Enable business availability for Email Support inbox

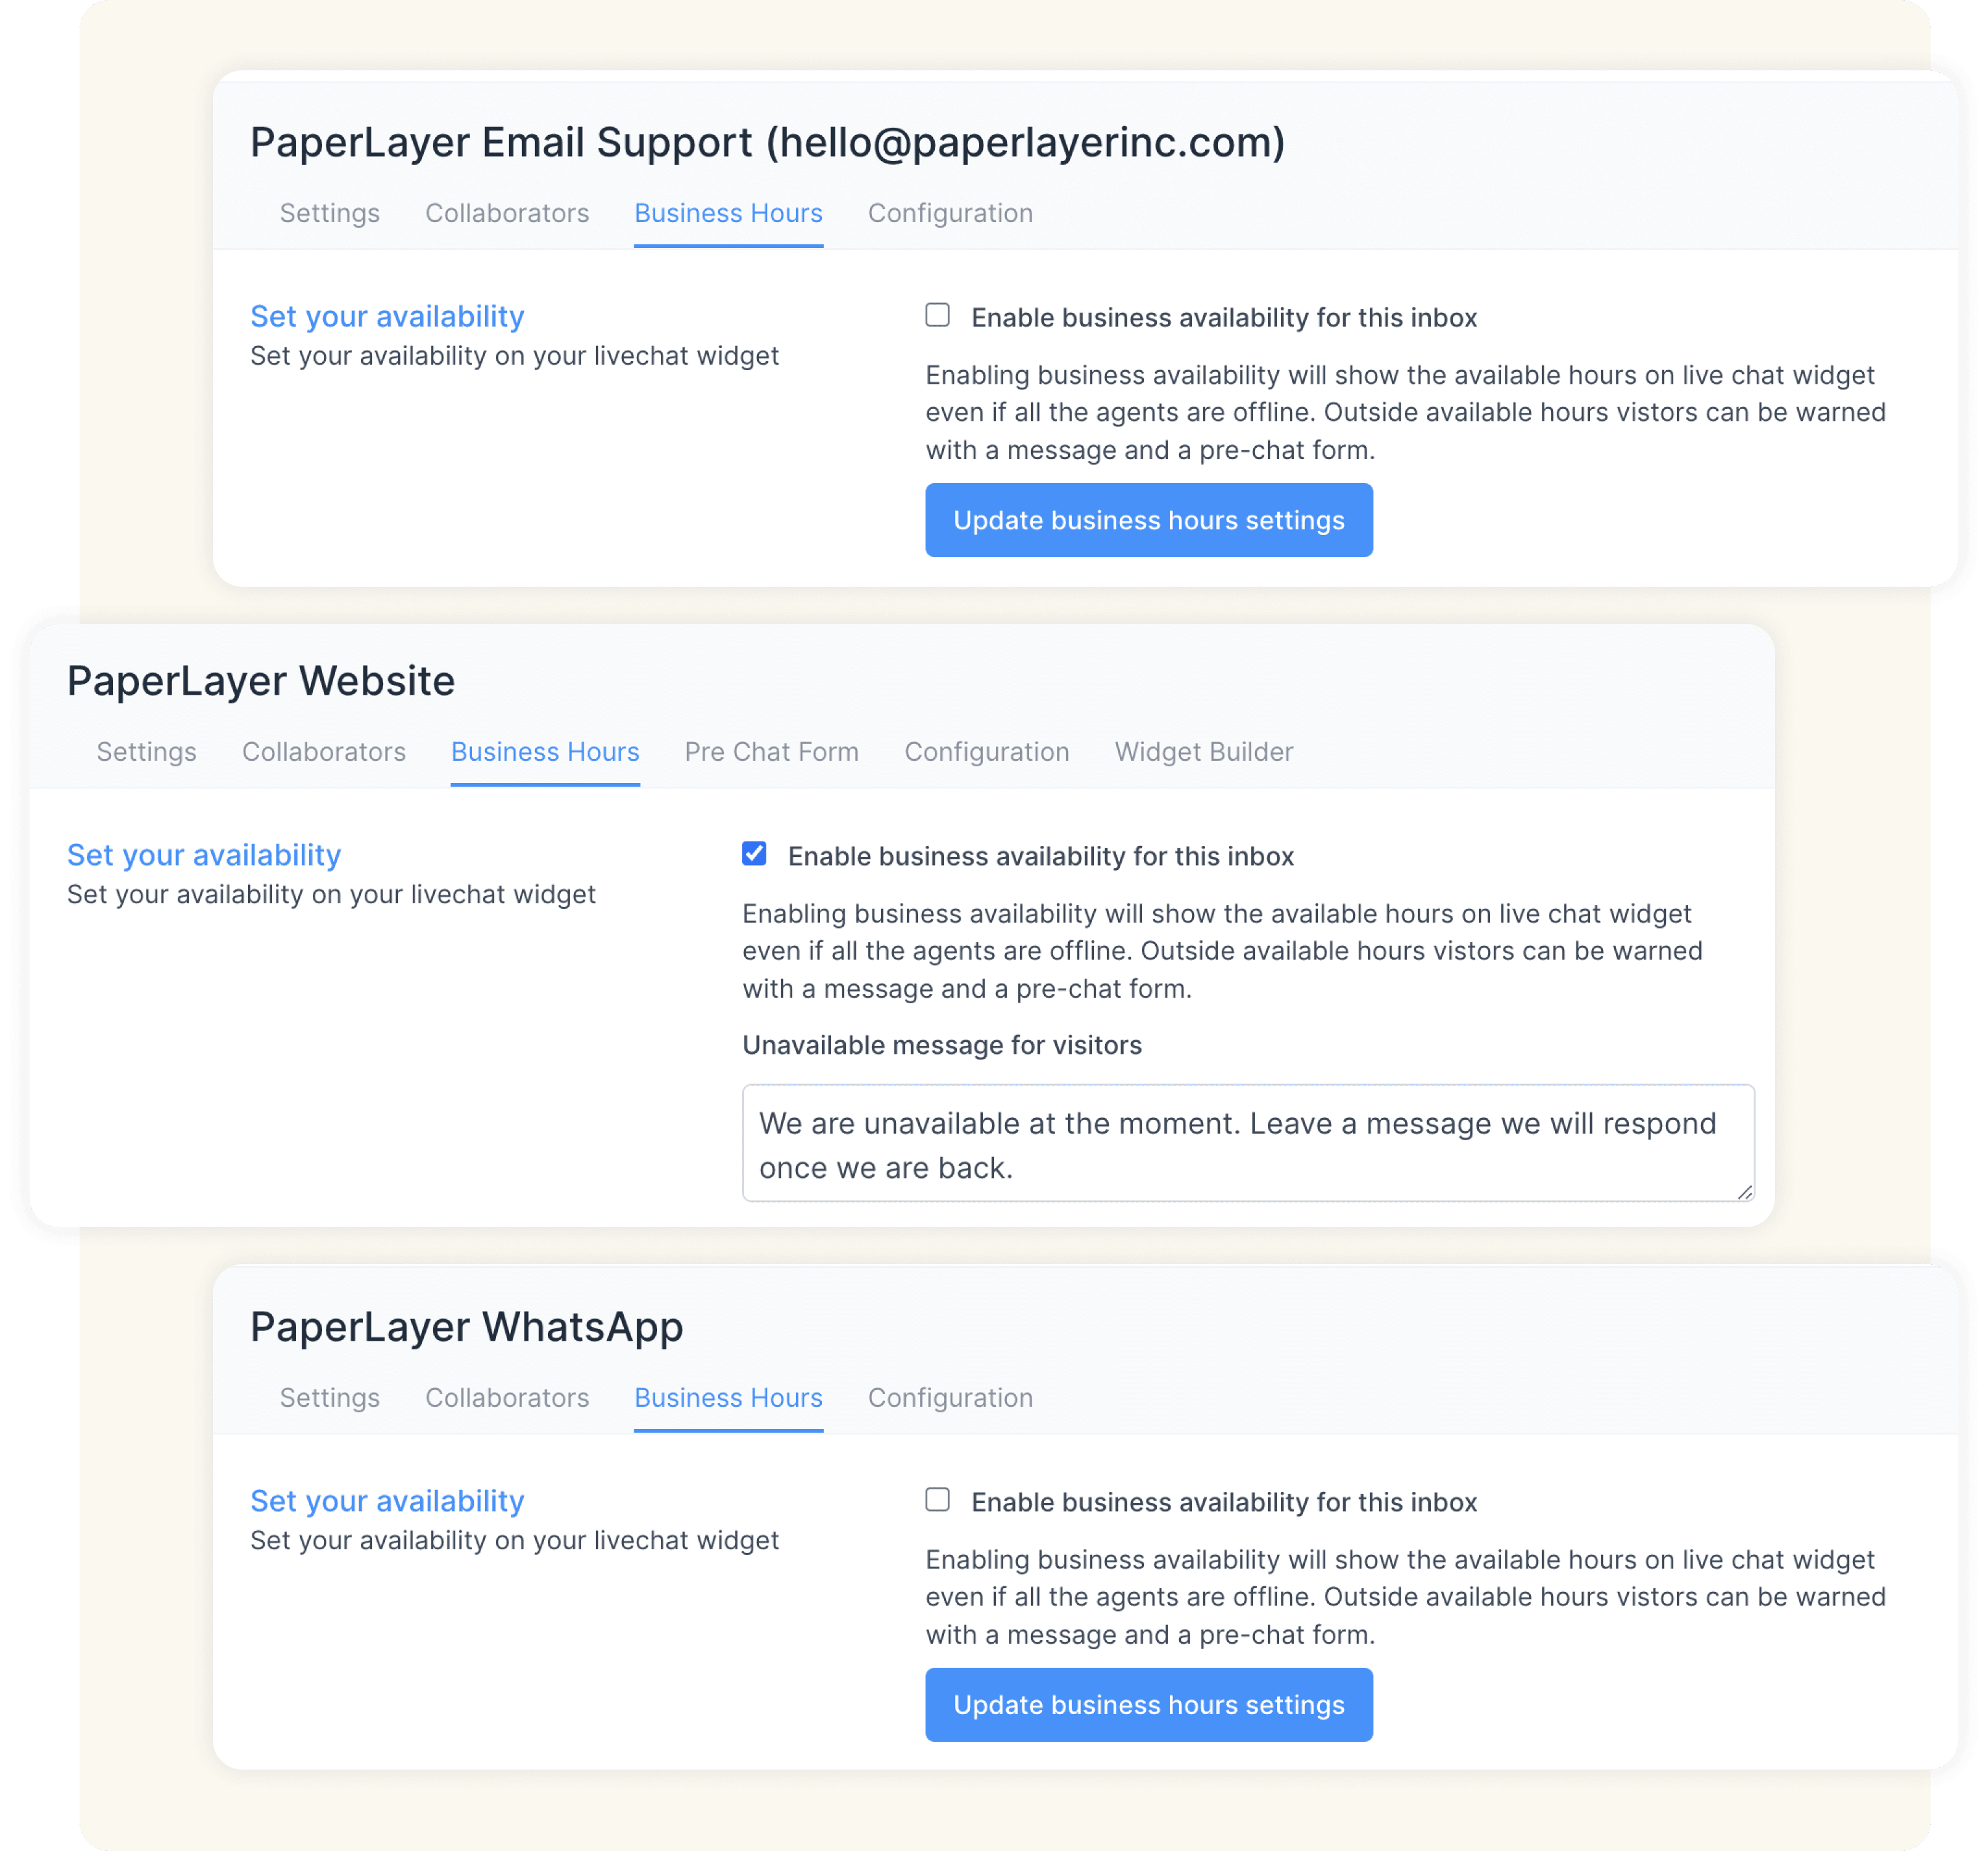pyautogui.click(x=937, y=316)
